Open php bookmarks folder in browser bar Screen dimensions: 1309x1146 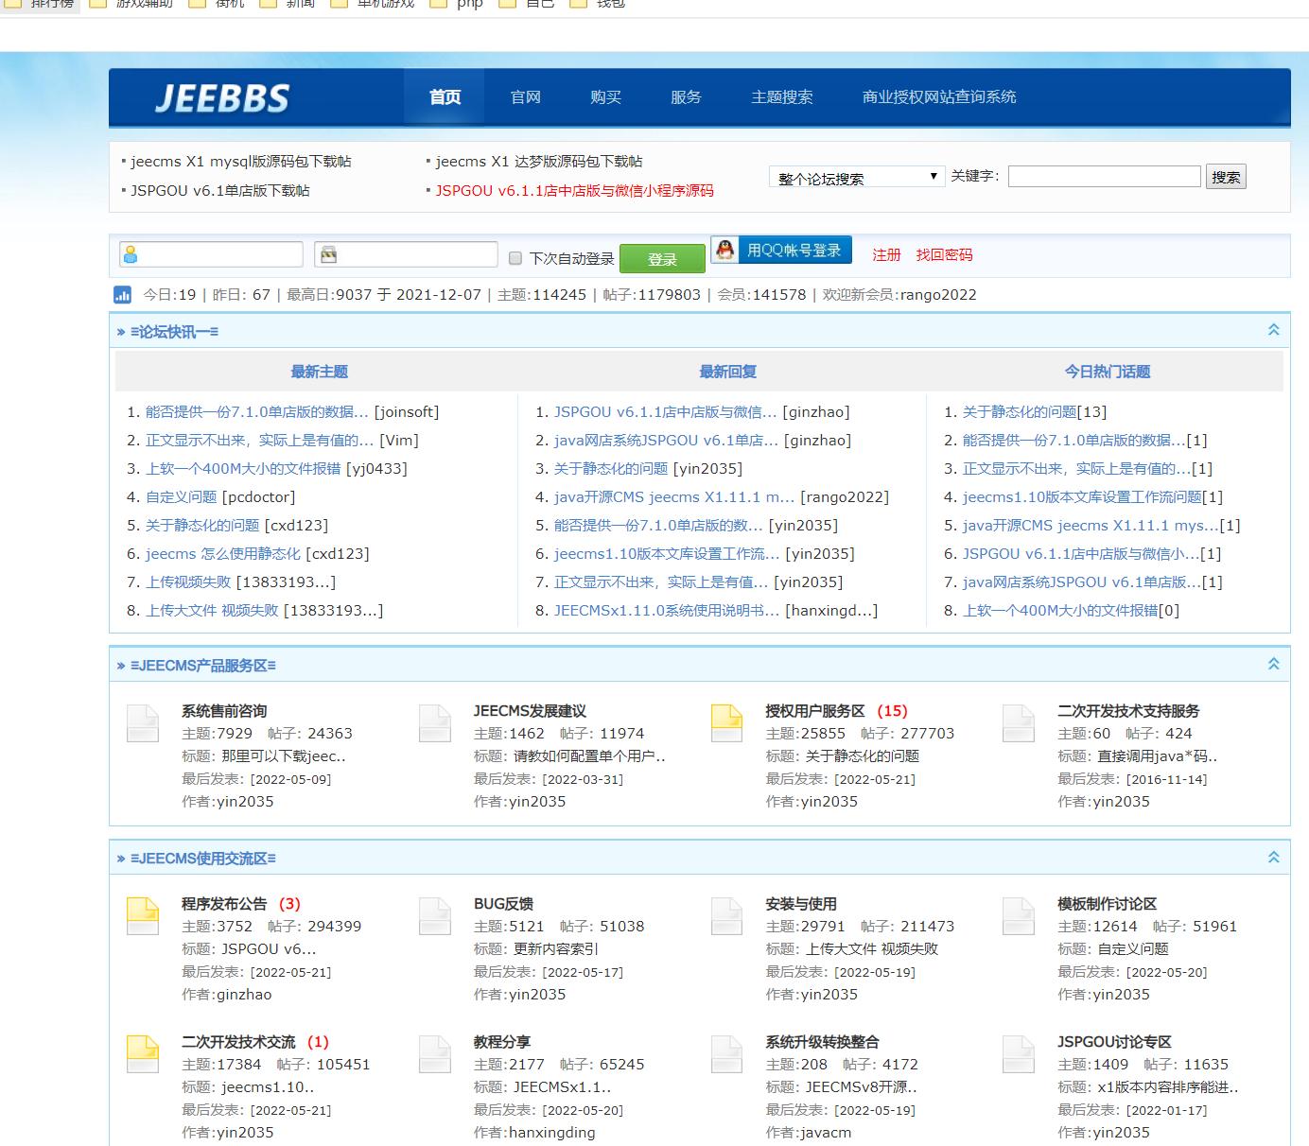(457, 4)
